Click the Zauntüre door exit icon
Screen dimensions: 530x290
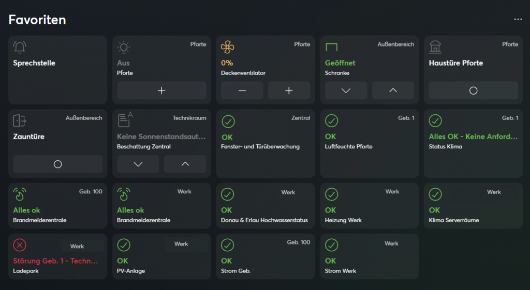click(20, 121)
